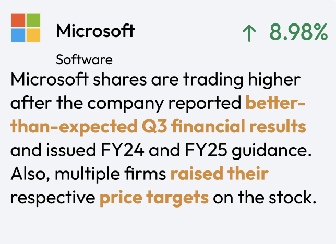Click the word FY25 in the paragraph
Image resolution: width=336 pixels, height=244 pixels.
tap(206, 150)
